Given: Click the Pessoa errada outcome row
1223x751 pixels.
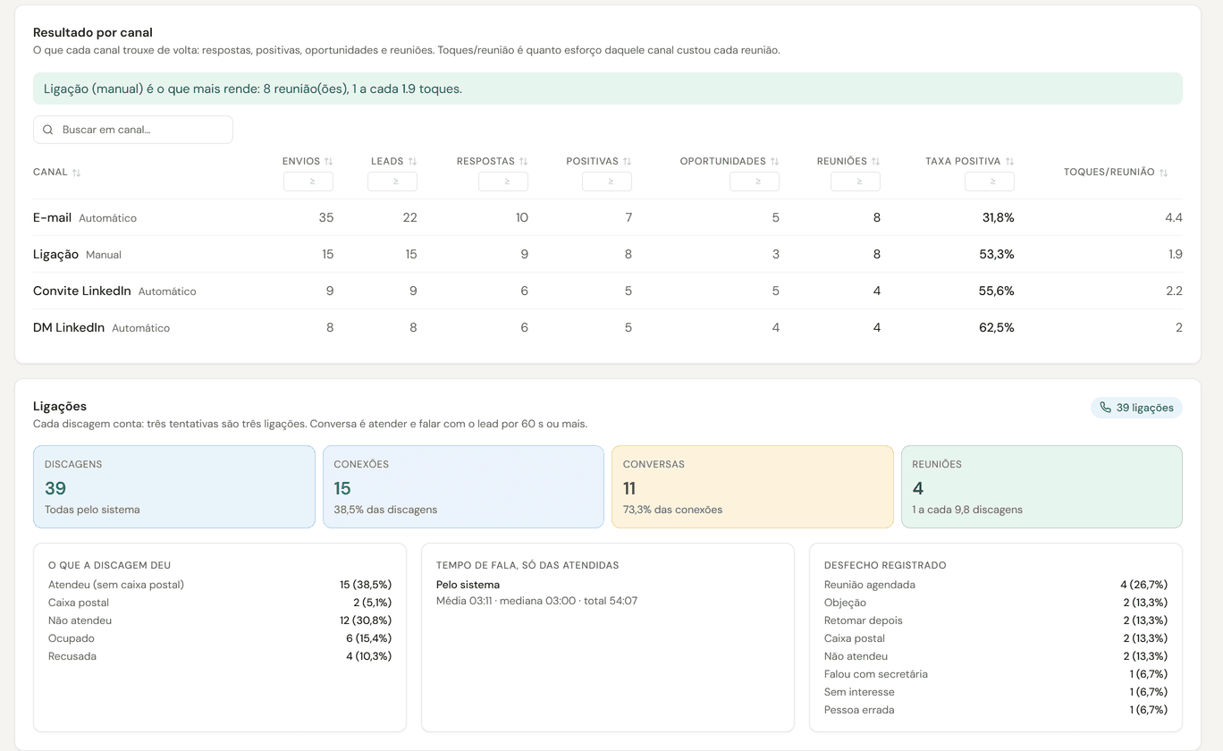Looking at the screenshot, I should coord(996,710).
